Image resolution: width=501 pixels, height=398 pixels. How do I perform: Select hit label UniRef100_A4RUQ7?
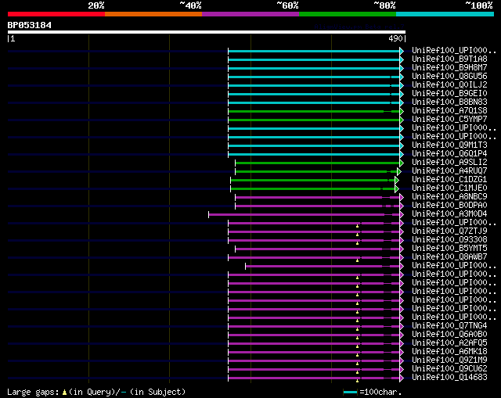[449, 171]
